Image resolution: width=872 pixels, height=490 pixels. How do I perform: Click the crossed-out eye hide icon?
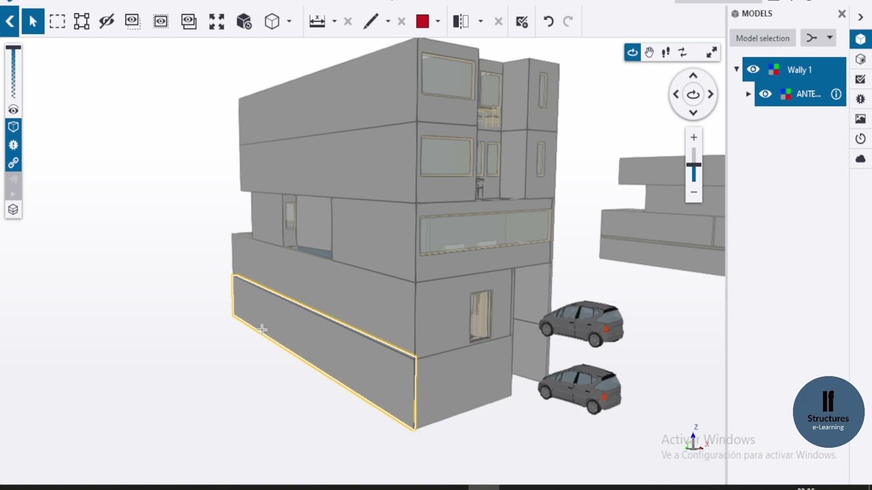click(x=106, y=22)
